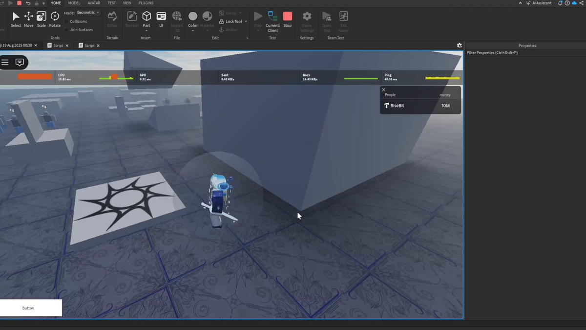Open the Material picker

(207, 19)
